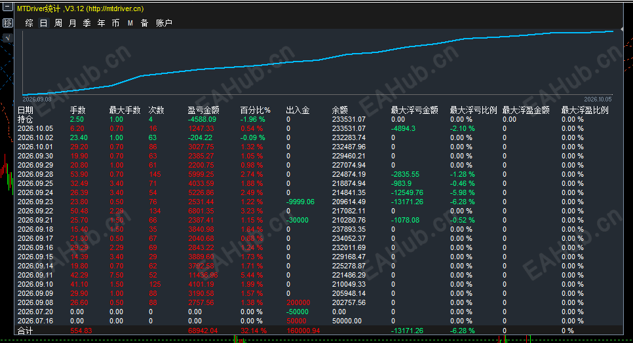Click the -5.98 % floating loss ratio

tap(463, 192)
